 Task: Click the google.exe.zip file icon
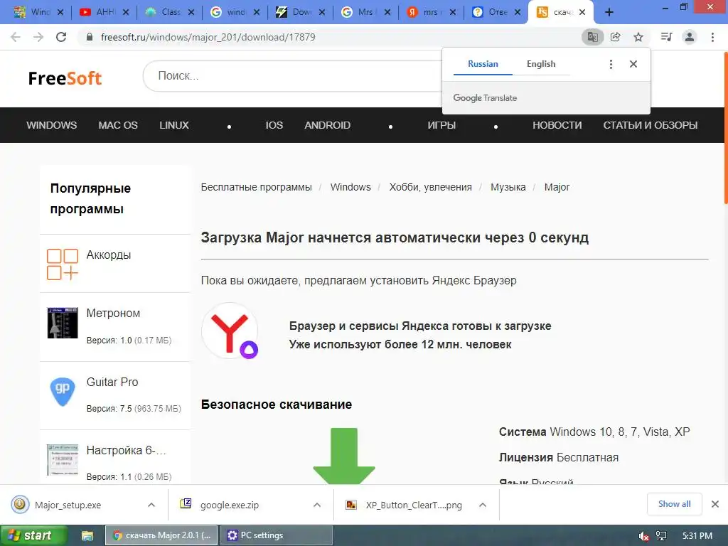(x=186, y=503)
